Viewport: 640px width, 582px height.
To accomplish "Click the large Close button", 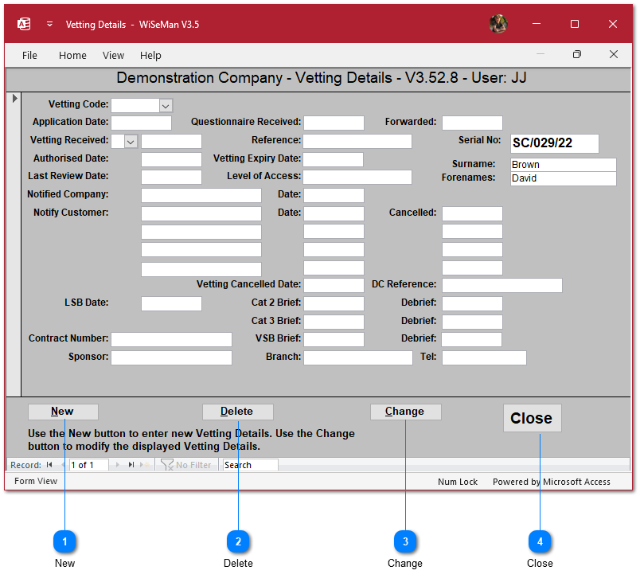I will pos(531,418).
